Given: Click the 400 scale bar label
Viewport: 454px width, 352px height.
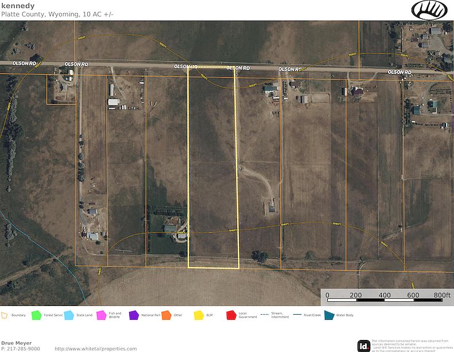Looking at the screenshot, I should [x=385, y=295].
